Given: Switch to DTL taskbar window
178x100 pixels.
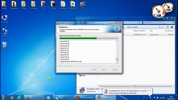Looking at the screenshot, I should [x=34, y=97].
